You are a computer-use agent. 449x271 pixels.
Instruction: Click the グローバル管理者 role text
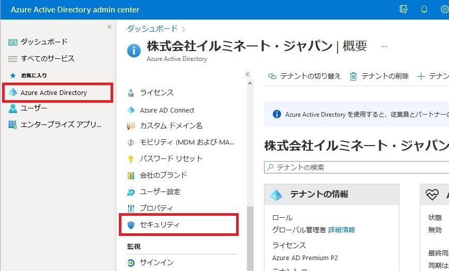tap(299, 230)
